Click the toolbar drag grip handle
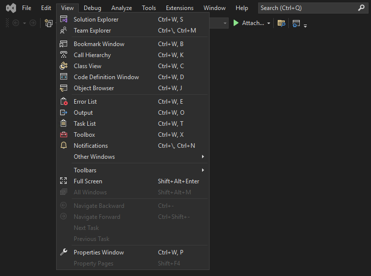Screen dimensions: 371x276 click(x=7, y=23)
